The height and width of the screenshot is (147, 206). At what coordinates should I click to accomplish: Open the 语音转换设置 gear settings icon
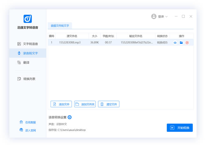click(x=69, y=117)
